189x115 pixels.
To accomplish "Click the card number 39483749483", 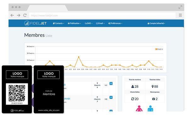I will click(x=17, y=103).
